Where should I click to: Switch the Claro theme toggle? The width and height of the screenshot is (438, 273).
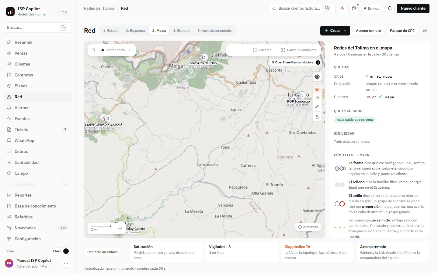click(x=61, y=251)
